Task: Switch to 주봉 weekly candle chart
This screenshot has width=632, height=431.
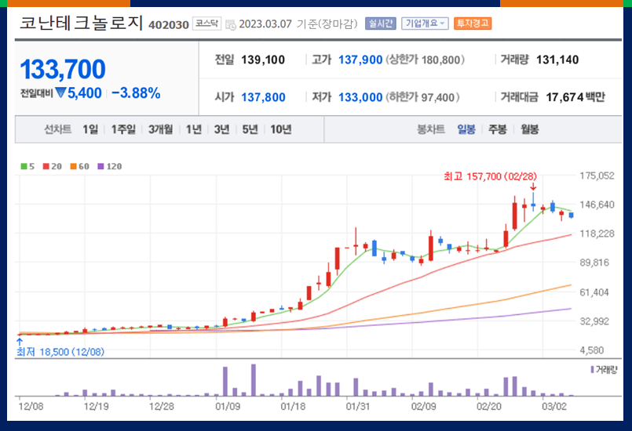Action: click(498, 129)
